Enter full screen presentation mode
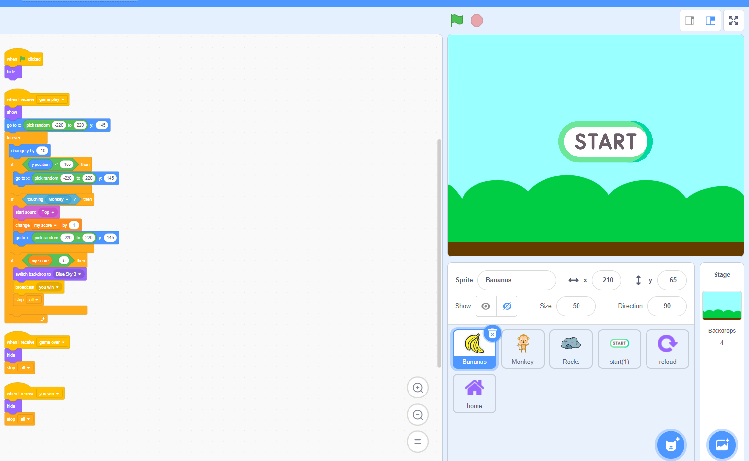Image resolution: width=749 pixels, height=461 pixels. 733,20
